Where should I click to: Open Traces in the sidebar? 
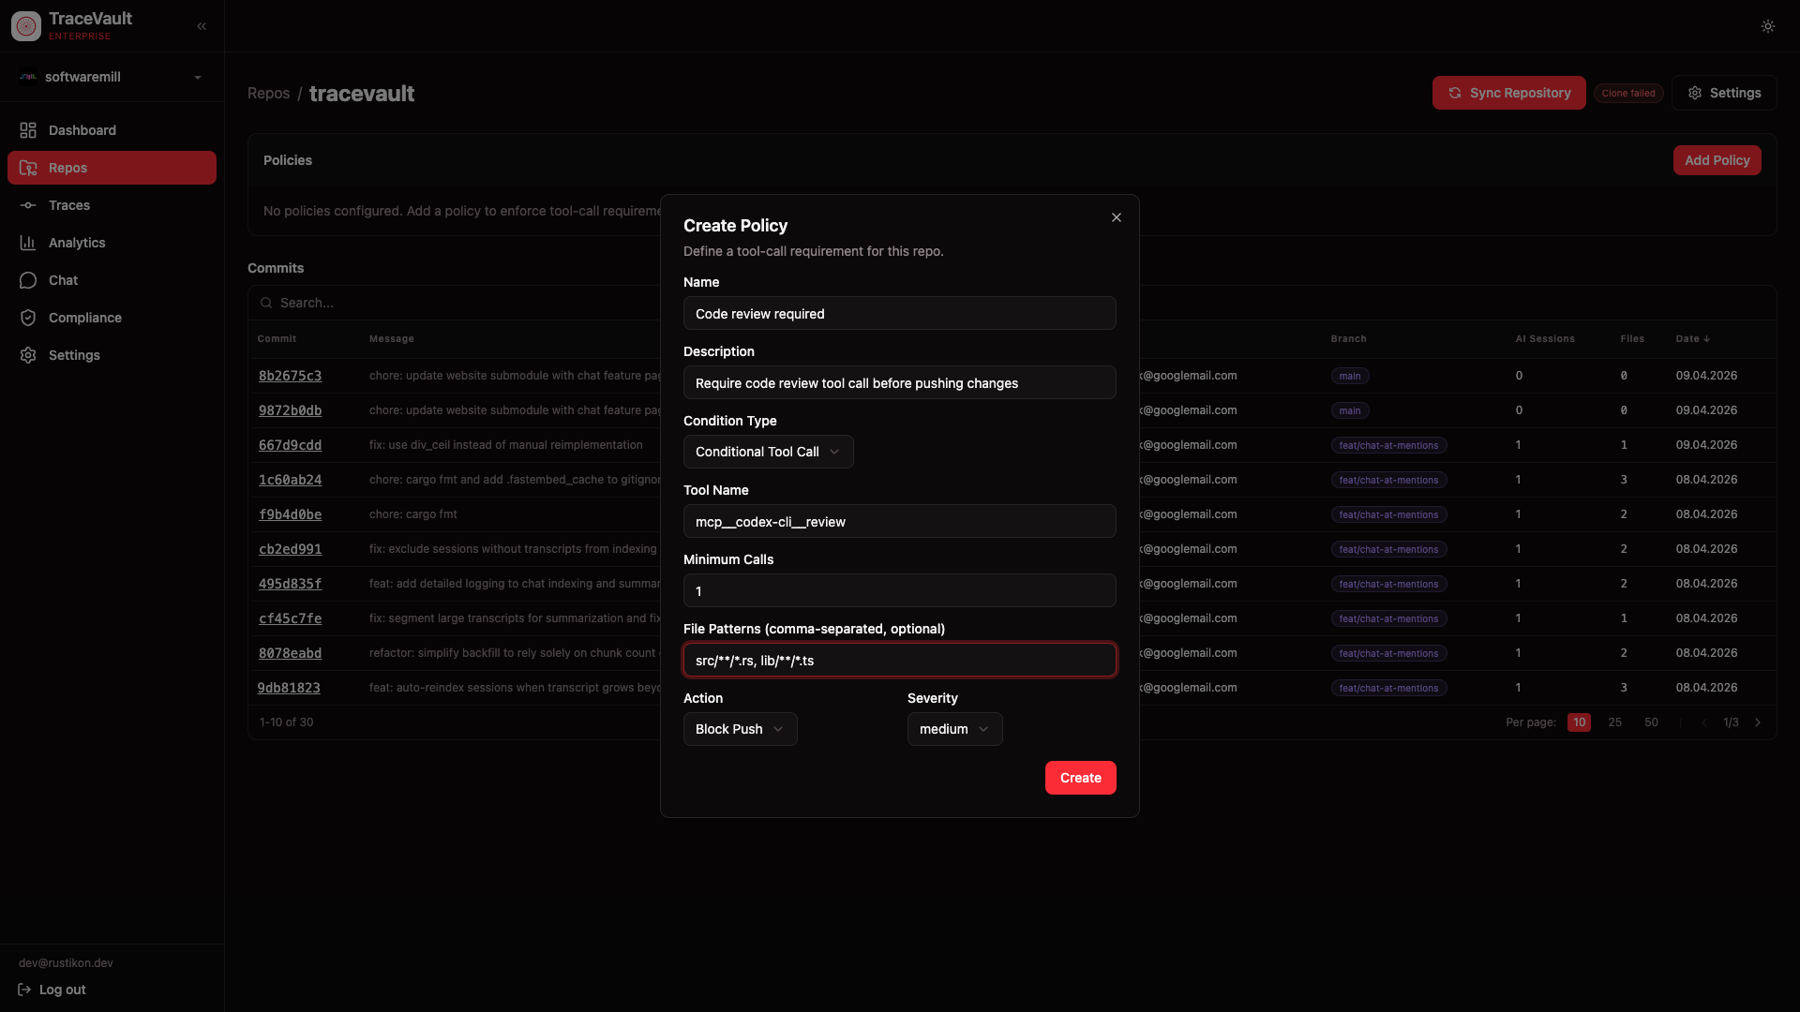pyautogui.click(x=69, y=205)
